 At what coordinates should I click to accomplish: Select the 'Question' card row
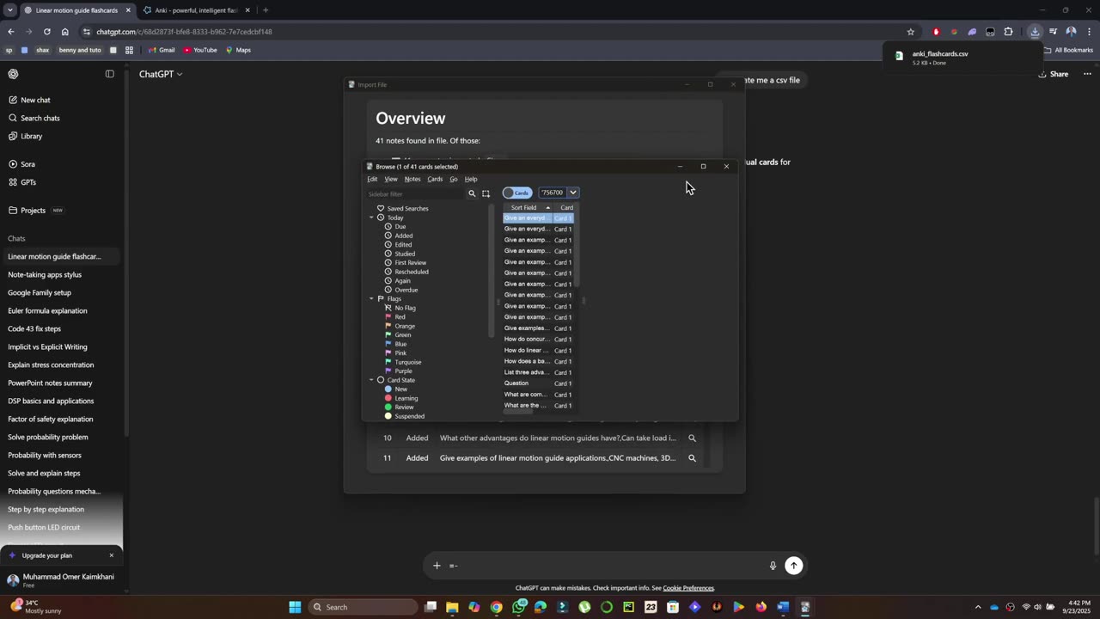tap(538, 383)
